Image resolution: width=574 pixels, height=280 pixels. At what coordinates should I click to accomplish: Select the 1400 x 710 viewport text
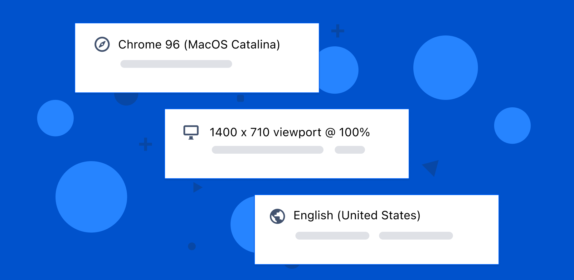click(265, 133)
